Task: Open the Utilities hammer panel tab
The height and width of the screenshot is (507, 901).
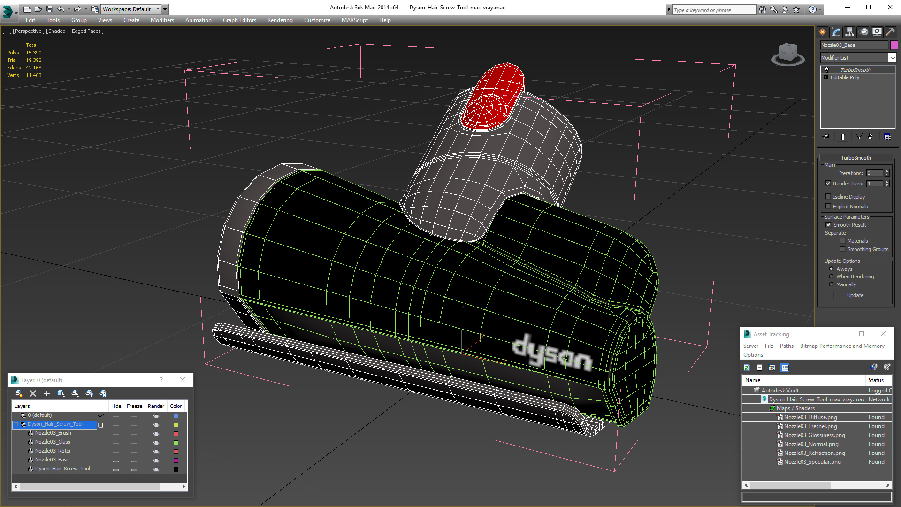Action: 890,32
